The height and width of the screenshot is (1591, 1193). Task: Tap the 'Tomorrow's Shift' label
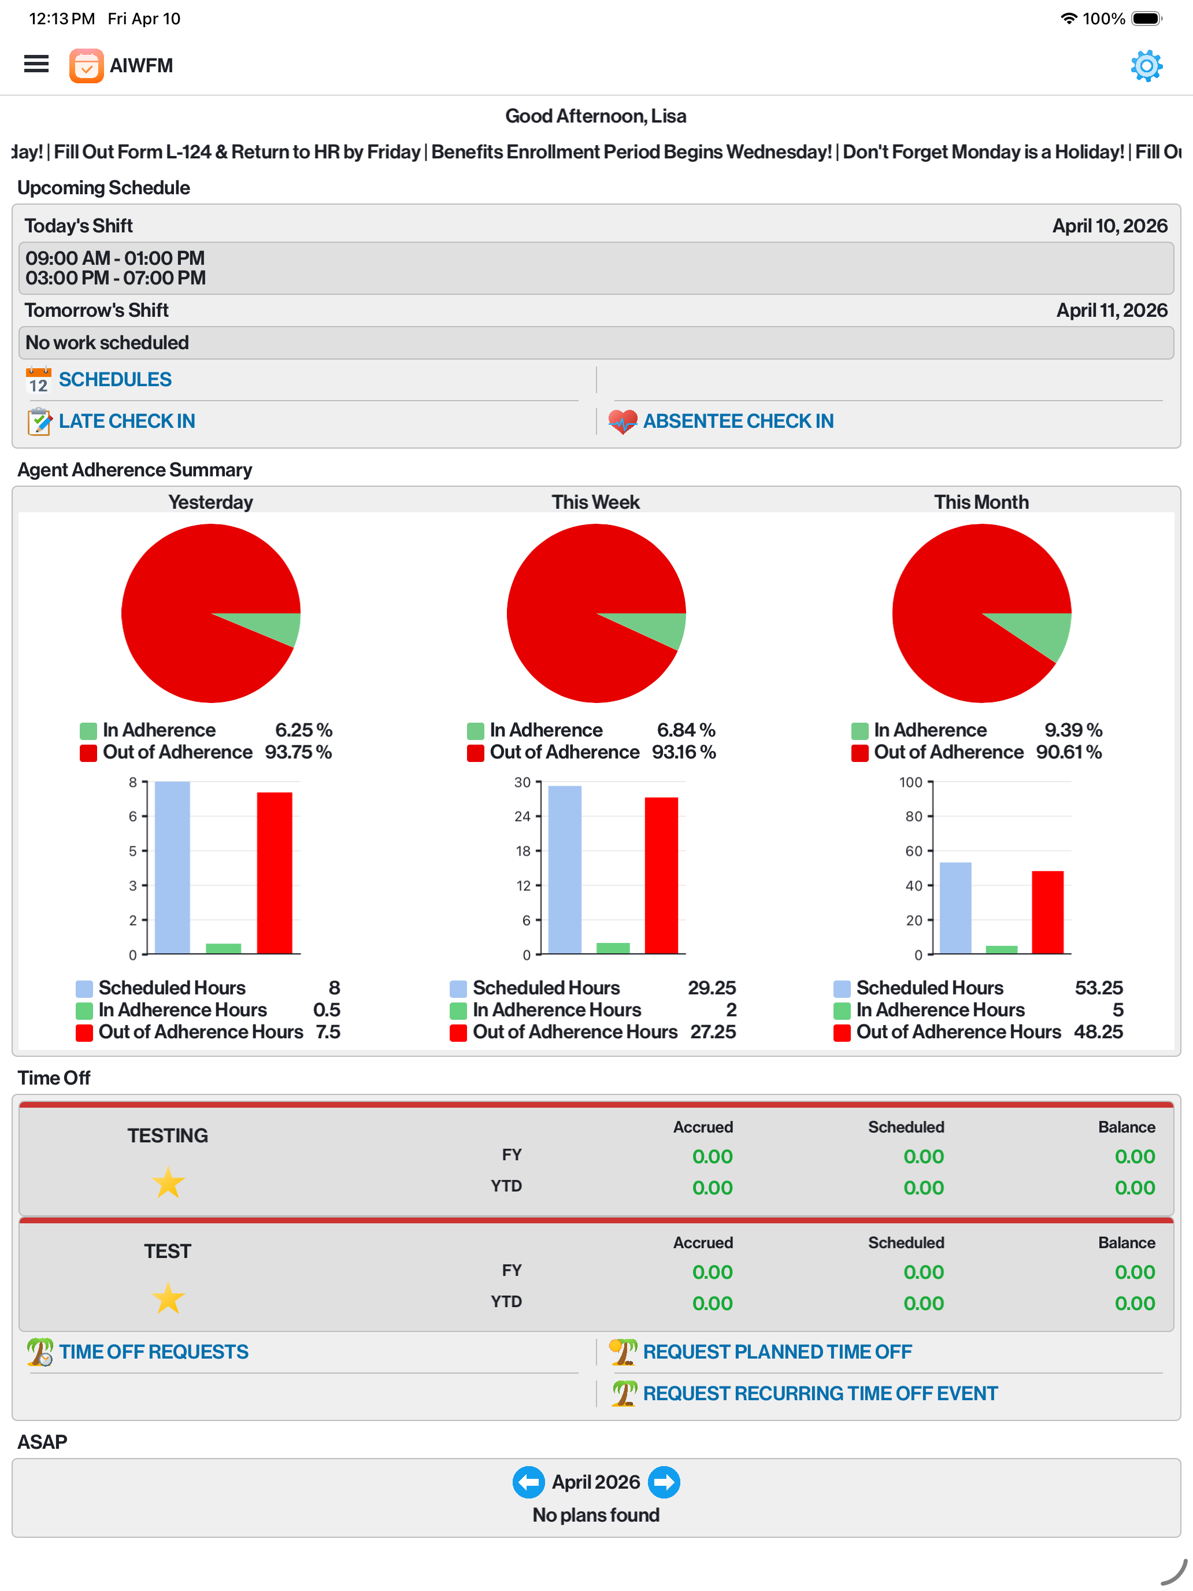click(97, 310)
